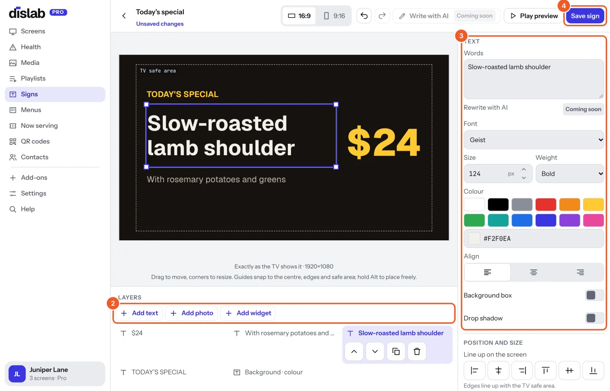The width and height of the screenshot is (610, 391).
Task: Click the Save sign button
Action: tap(585, 16)
